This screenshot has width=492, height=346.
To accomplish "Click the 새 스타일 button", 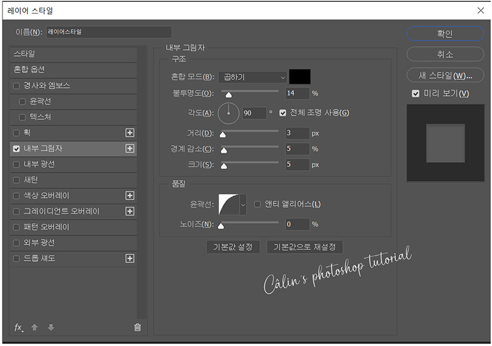I will tap(445, 76).
